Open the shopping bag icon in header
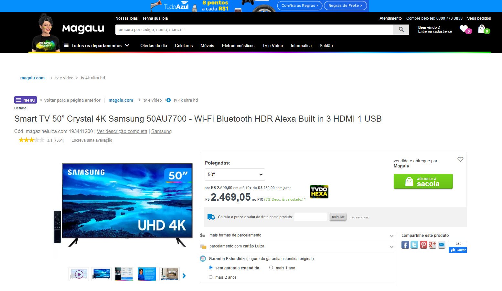The height and width of the screenshot is (291, 502). coord(482,29)
